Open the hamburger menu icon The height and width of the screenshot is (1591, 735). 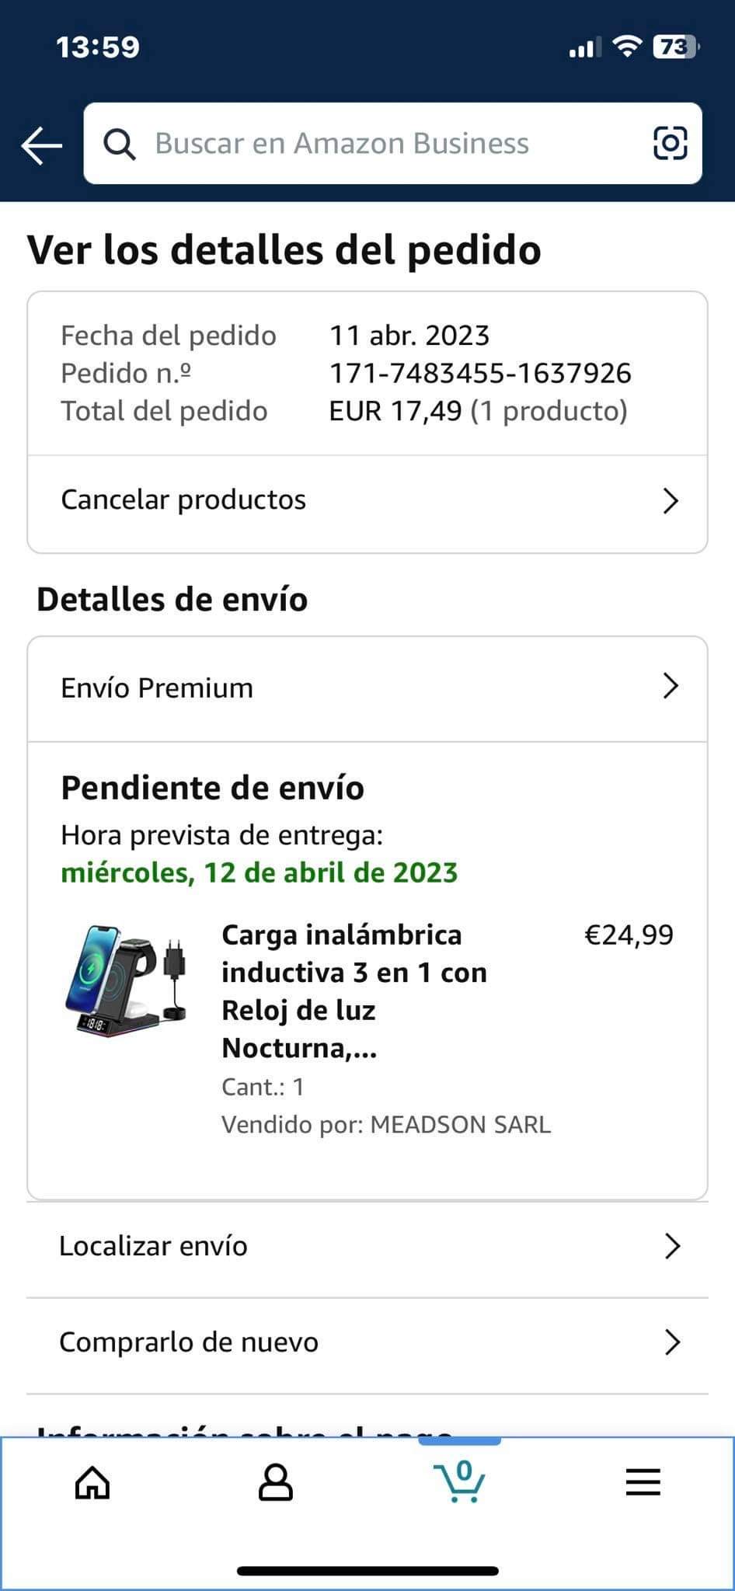coord(643,1483)
